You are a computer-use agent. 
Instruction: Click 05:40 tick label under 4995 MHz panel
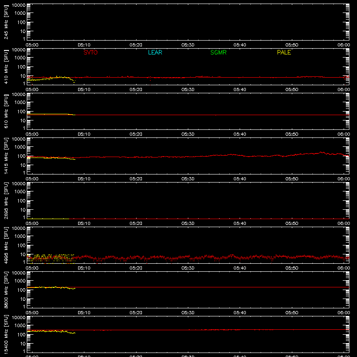coord(240,268)
